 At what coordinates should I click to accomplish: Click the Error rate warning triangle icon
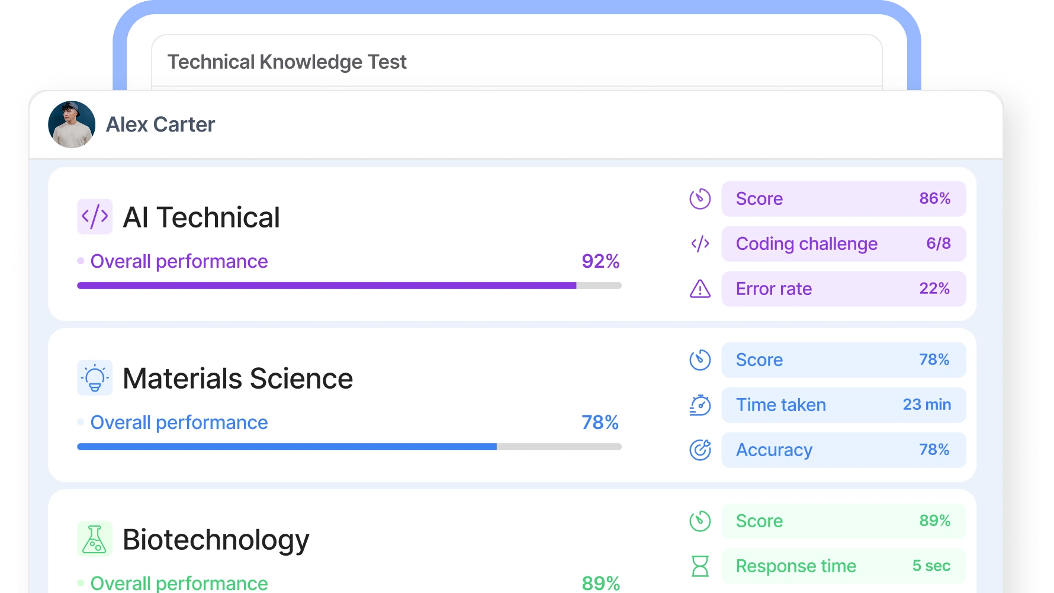pos(700,289)
